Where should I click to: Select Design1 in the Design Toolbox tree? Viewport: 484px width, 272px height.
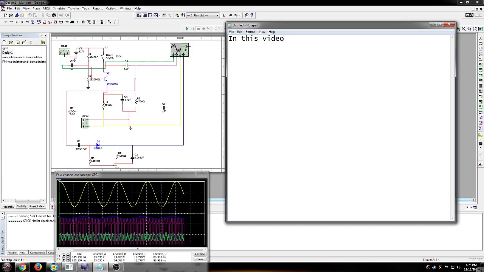coord(7,53)
